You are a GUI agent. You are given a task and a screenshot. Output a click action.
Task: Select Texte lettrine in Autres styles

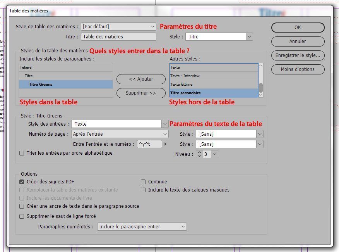point(214,84)
